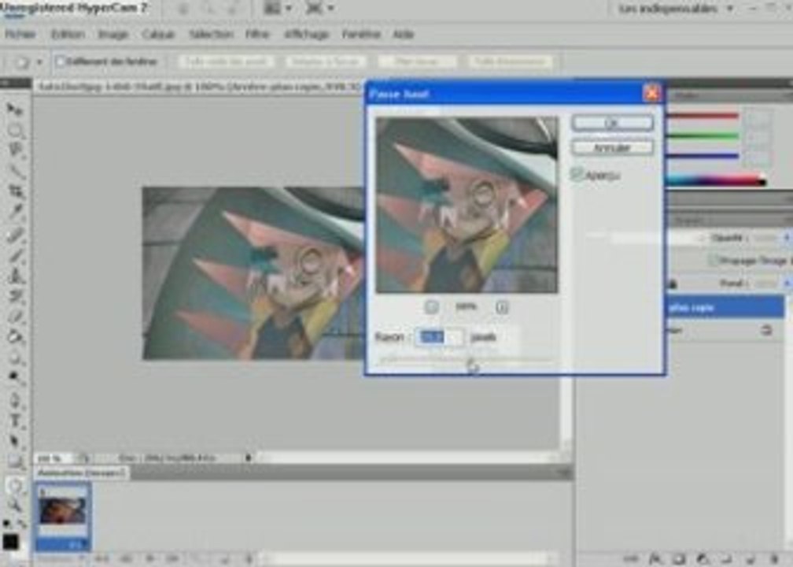This screenshot has height=567, width=793.
Task: Click the Plein écran button
Action: [417, 61]
